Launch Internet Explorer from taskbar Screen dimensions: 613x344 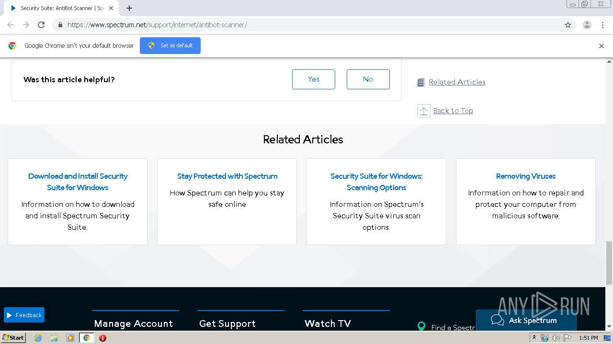[38, 338]
